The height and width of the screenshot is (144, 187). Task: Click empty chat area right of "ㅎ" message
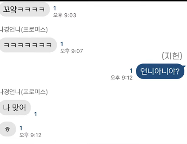tap(113, 129)
